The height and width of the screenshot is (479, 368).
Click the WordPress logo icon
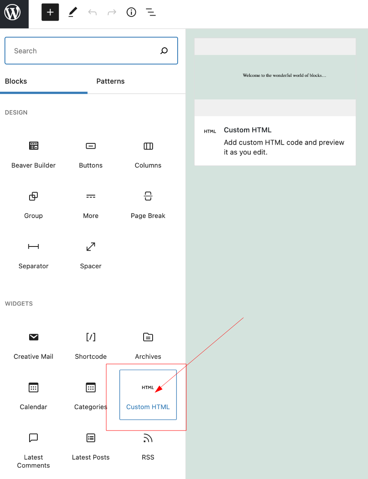pos(12,13)
